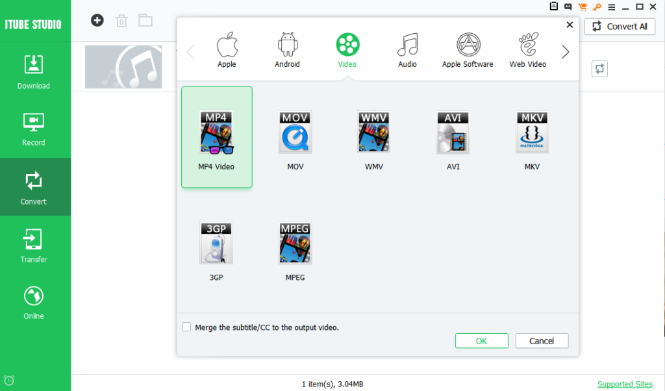
Task: Select the Apple device category
Action: pos(227,49)
